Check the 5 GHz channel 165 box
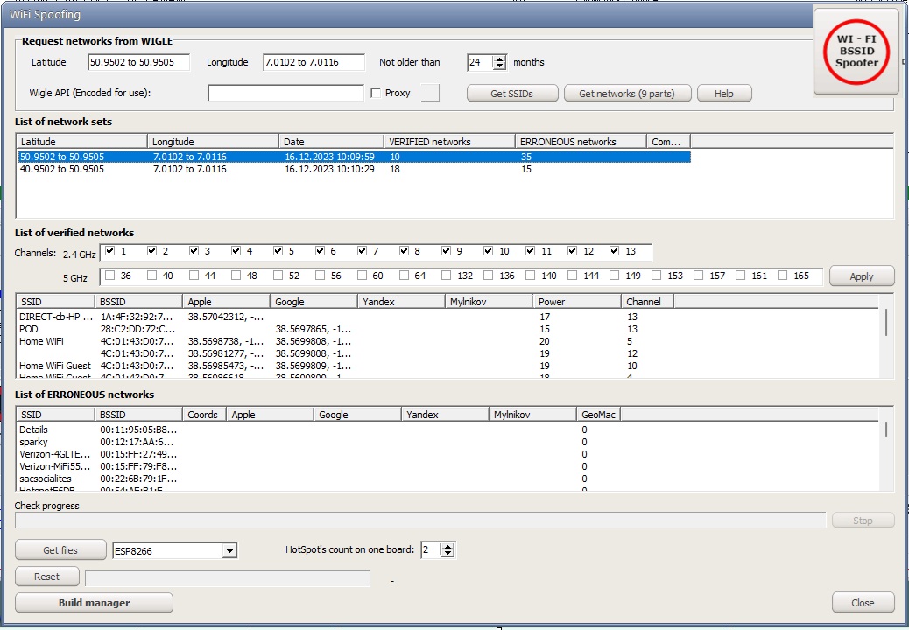 [x=783, y=276]
